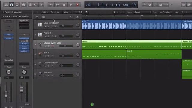Adjust the Sub Bass volume slider

[66, 76]
